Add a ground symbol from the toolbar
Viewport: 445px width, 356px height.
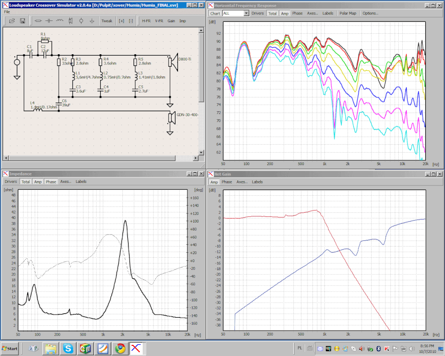pos(92,21)
